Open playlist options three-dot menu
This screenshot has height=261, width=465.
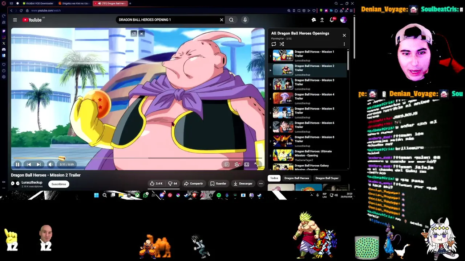tap(344, 44)
